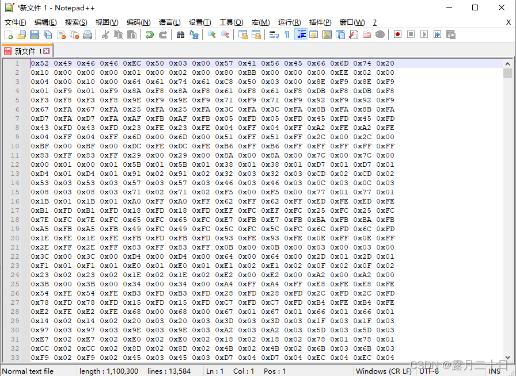This screenshot has width=516, height=376.
Task: Save the file with the floppy icon
Action: click(x=35, y=34)
